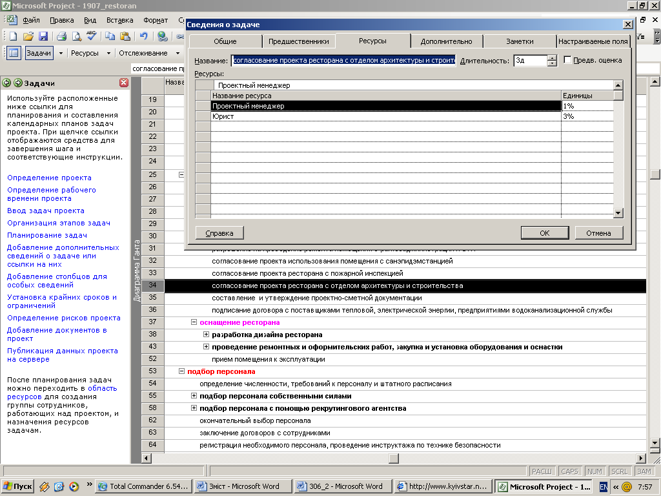Open the Ресурсы toolbar dropdown arrow
Screen dimensions: 661x496
(108, 53)
